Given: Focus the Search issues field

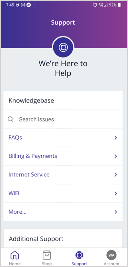Looking at the screenshot, I should [x=63, y=119].
